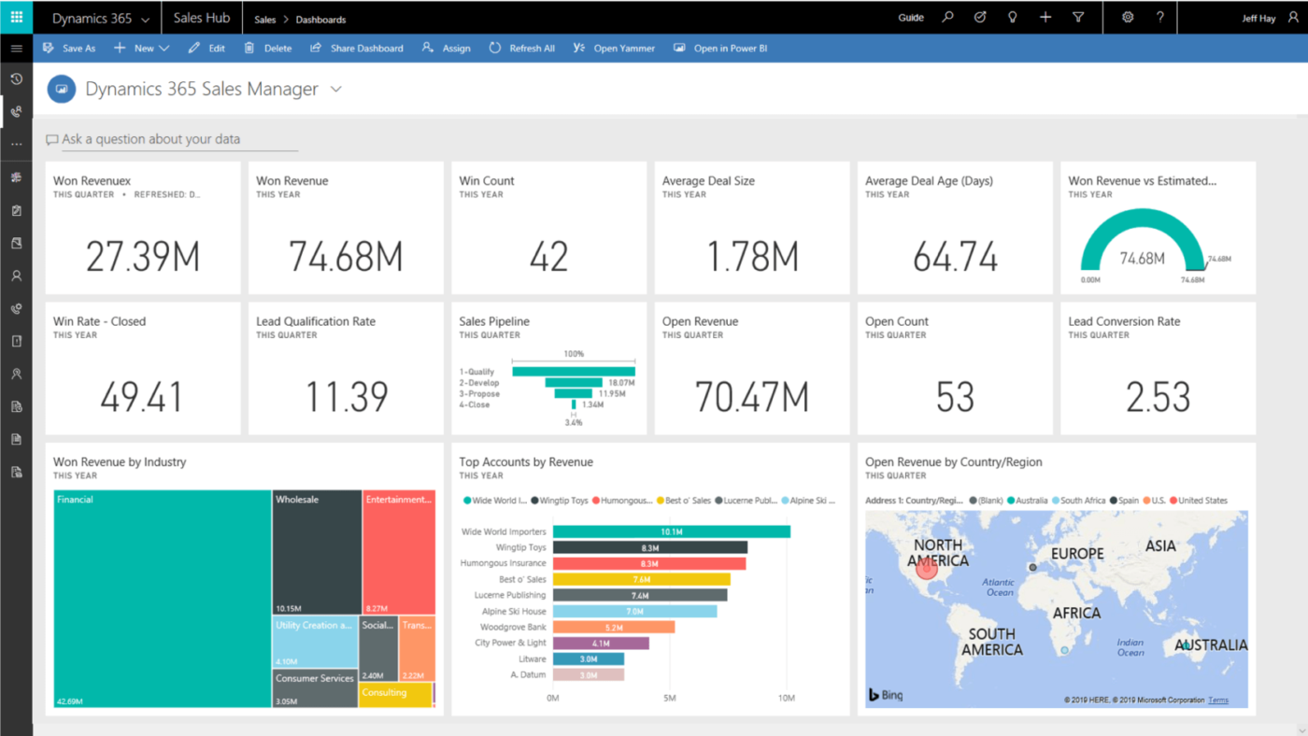The image size is (1308, 736).
Task: Click the City Power & Light bar
Action: coord(601,644)
